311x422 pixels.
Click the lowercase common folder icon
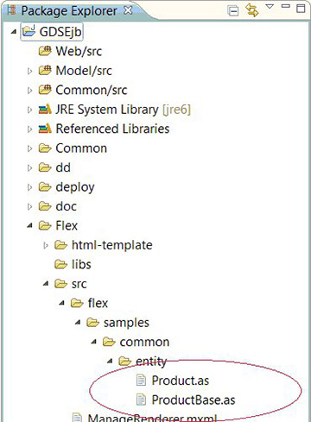tap(110, 342)
